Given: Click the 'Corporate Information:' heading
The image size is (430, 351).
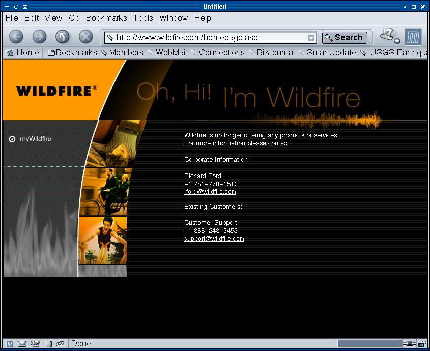Looking at the screenshot, I should click(x=217, y=160).
